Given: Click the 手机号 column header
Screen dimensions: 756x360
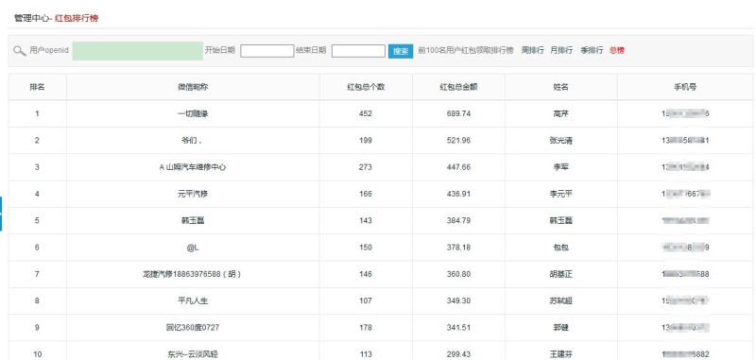Looking at the screenshot, I should [684, 87].
